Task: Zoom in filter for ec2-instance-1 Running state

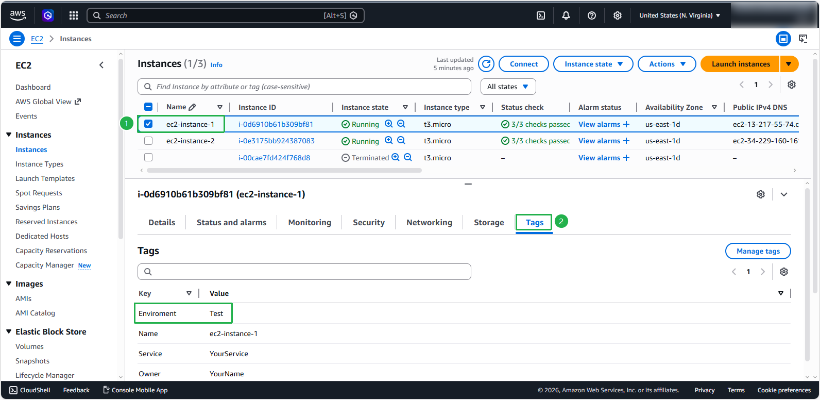Action: (x=389, y=124)
